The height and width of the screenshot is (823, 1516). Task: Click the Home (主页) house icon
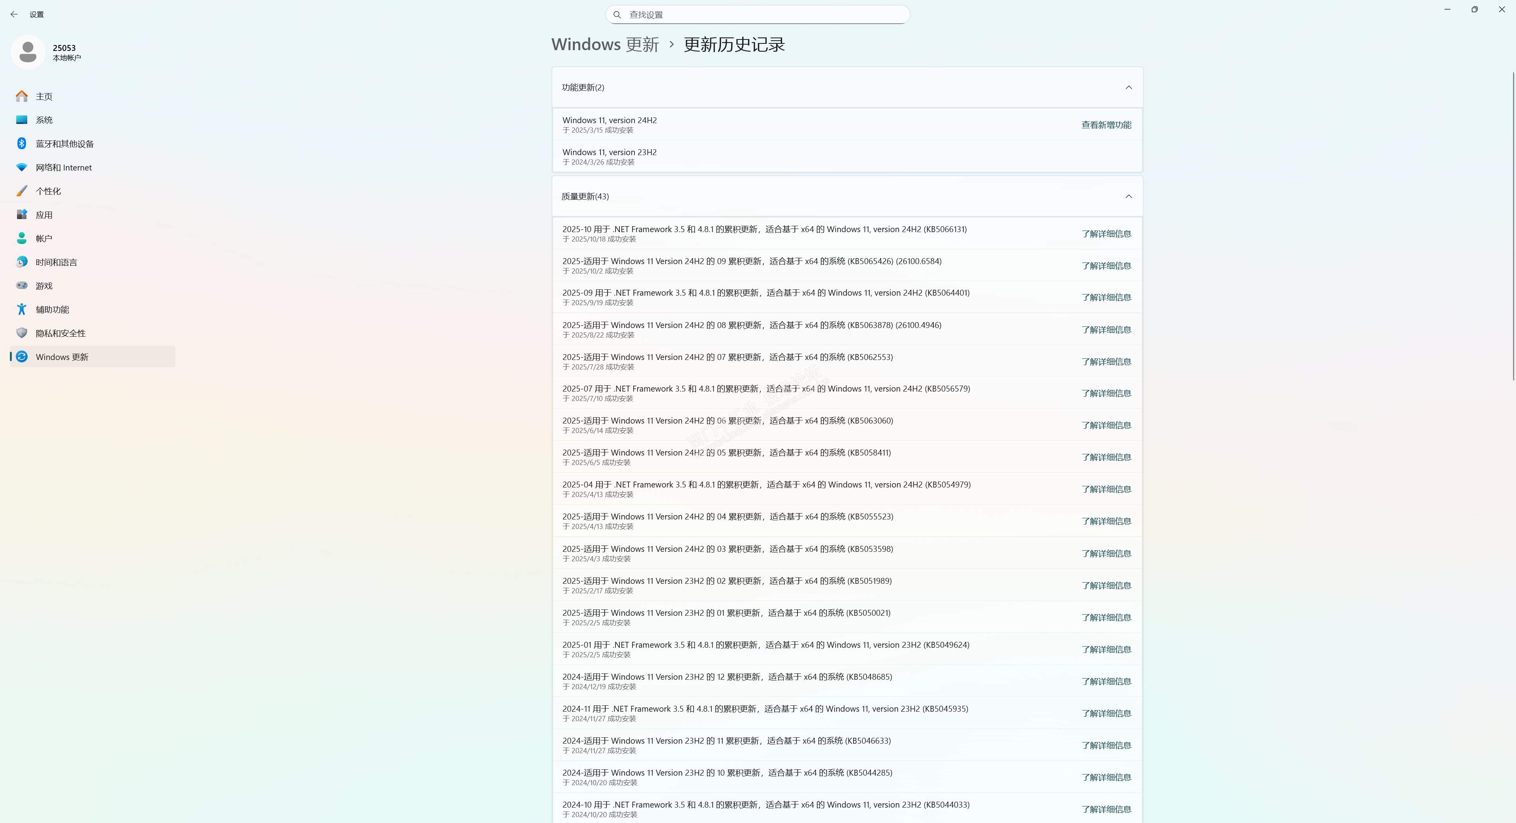(22, 96)
